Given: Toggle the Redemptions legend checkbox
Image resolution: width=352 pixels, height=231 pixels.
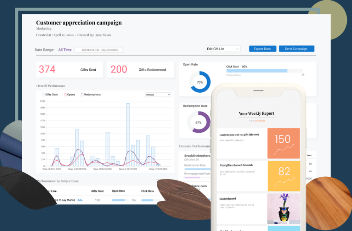Looking at the screenshot, I should pos(82,95).
